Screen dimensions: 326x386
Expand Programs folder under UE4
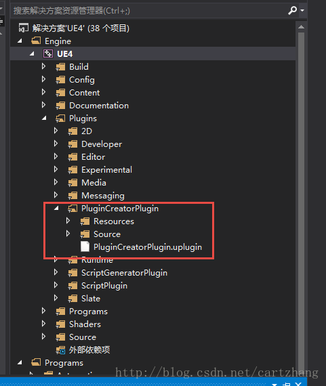point(43,311)
